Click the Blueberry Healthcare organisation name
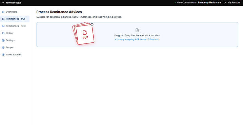The height and width of the screenshot is (125, 243). [x=209, y=3]
